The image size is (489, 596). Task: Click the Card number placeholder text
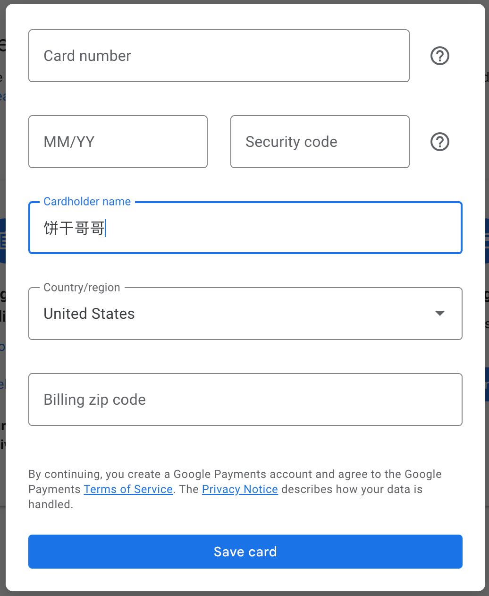(87, 56)
